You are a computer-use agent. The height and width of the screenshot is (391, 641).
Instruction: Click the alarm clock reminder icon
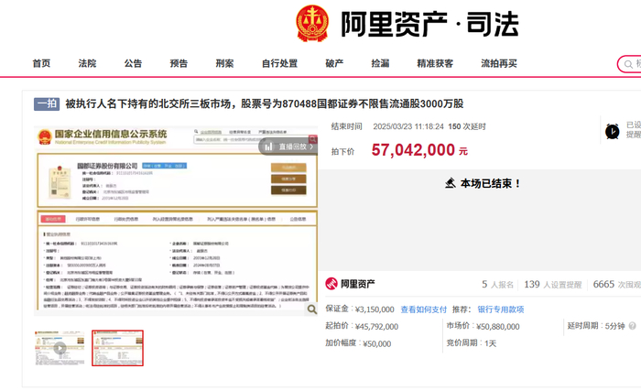click(x=612, y=131)
